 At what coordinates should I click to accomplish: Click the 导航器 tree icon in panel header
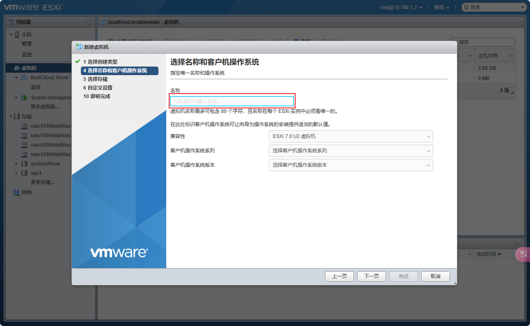pyautogui.click(x=11, y=22)
